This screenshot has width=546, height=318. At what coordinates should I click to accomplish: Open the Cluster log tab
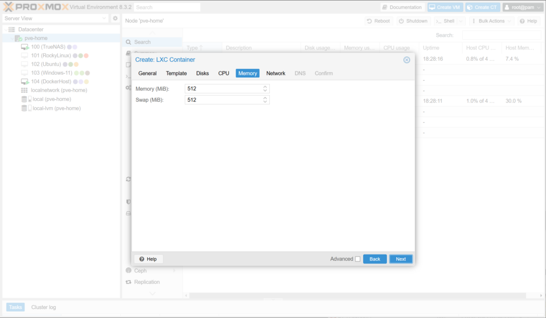point(43,307)
